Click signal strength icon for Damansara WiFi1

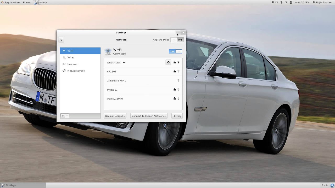[x=178, y=80]
